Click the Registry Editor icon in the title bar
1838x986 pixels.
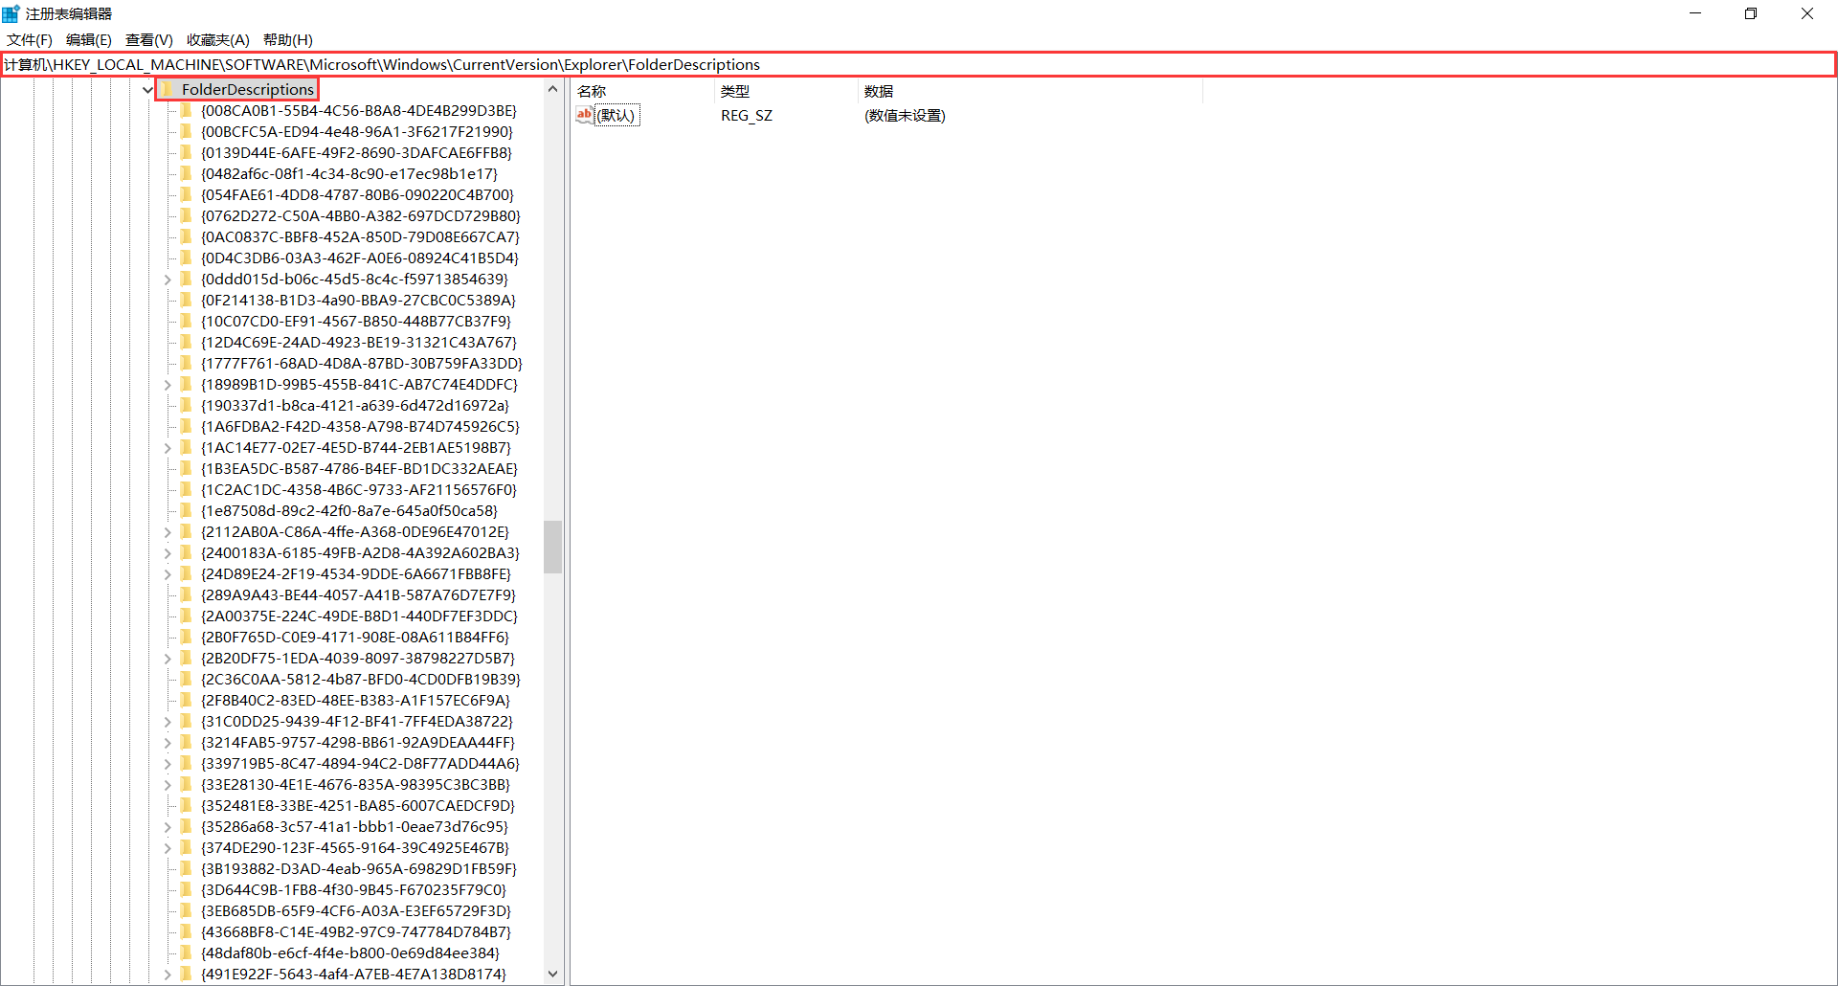click(11, 12)
